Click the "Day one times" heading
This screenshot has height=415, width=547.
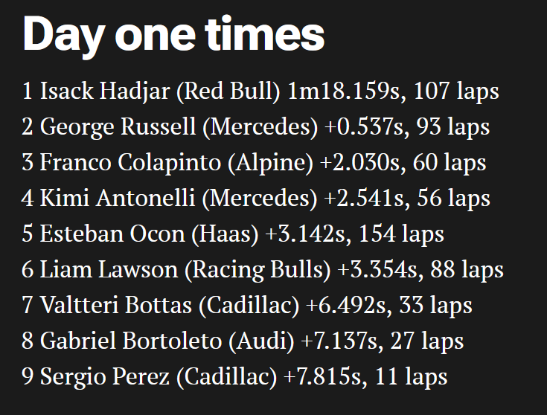(x=174, y=34)
